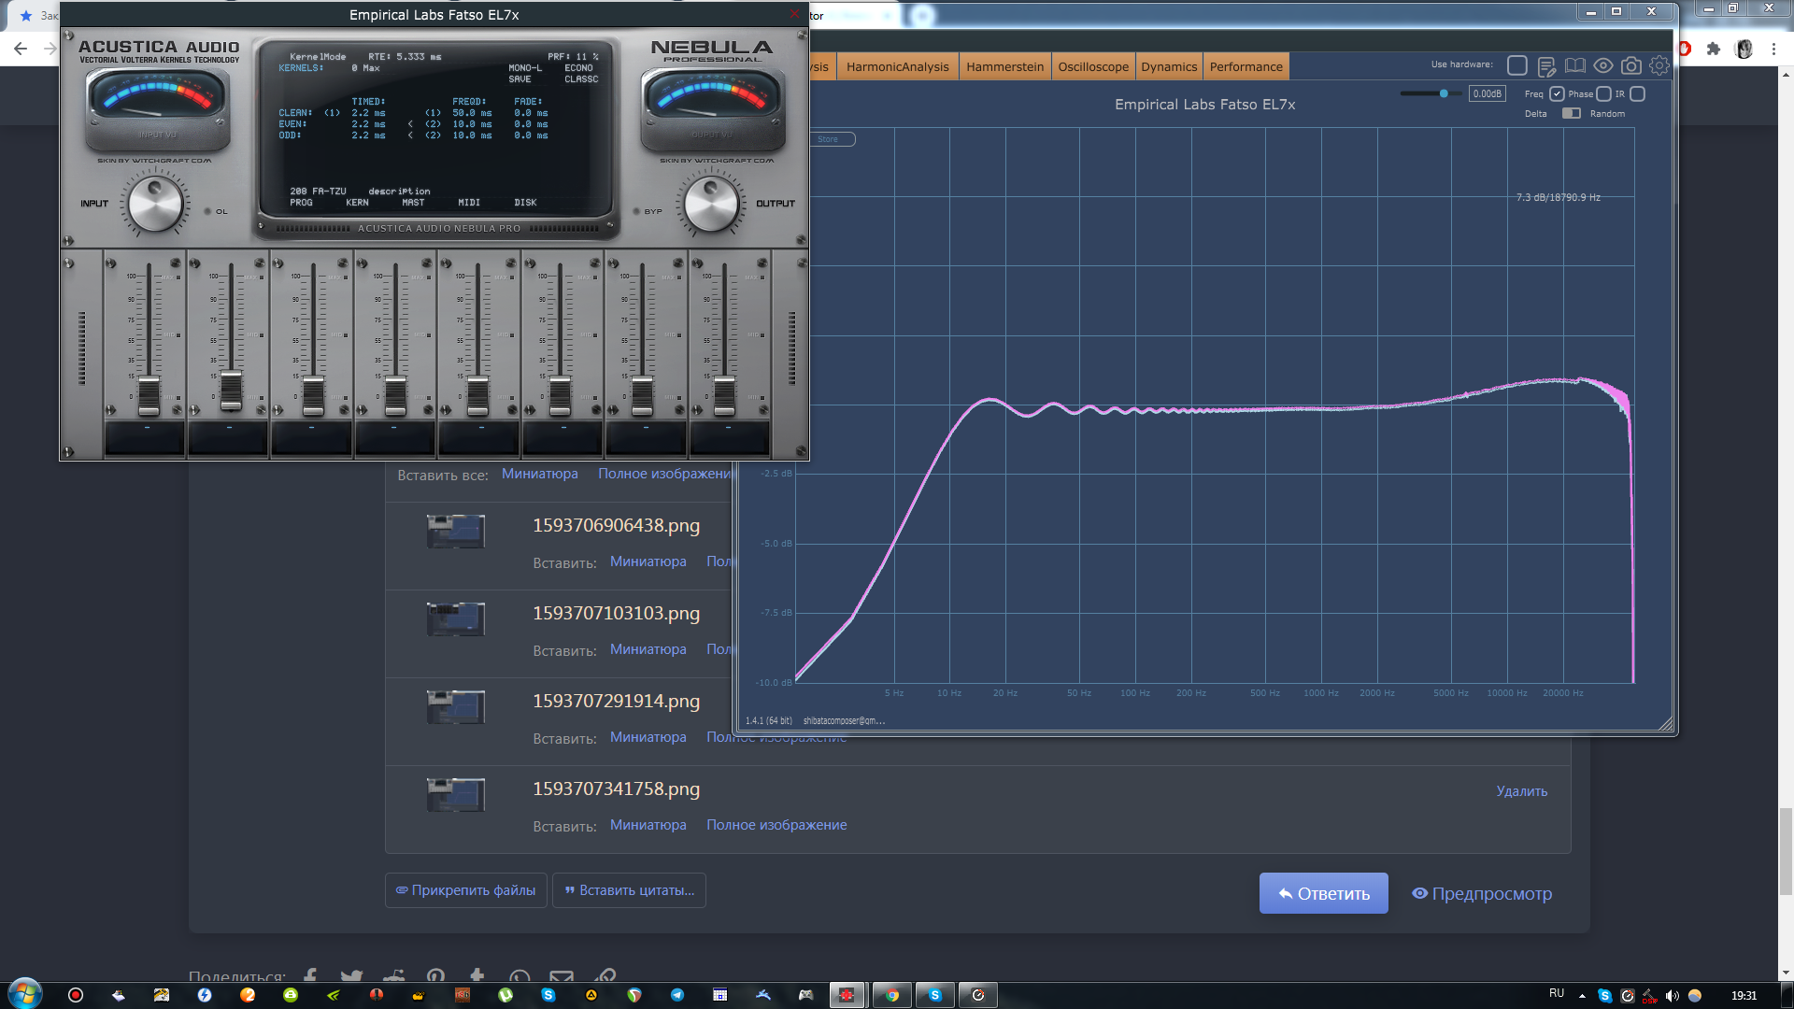Screen dimensions: 1794x1009
Task: Click the 19:31 taskbar clock
Action: (x=1744, y=996)
